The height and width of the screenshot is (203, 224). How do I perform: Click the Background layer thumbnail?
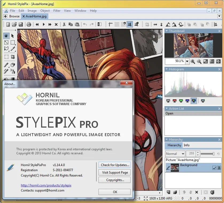coord(175,167)
